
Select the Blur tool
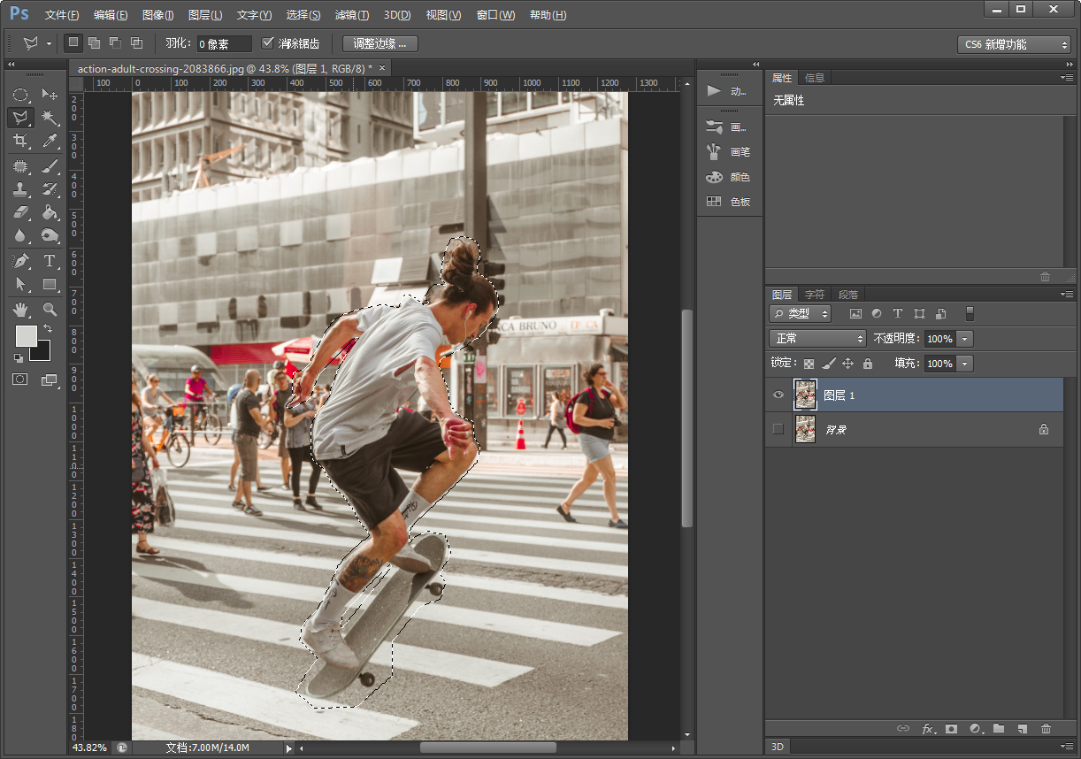[x=20, y=236]
